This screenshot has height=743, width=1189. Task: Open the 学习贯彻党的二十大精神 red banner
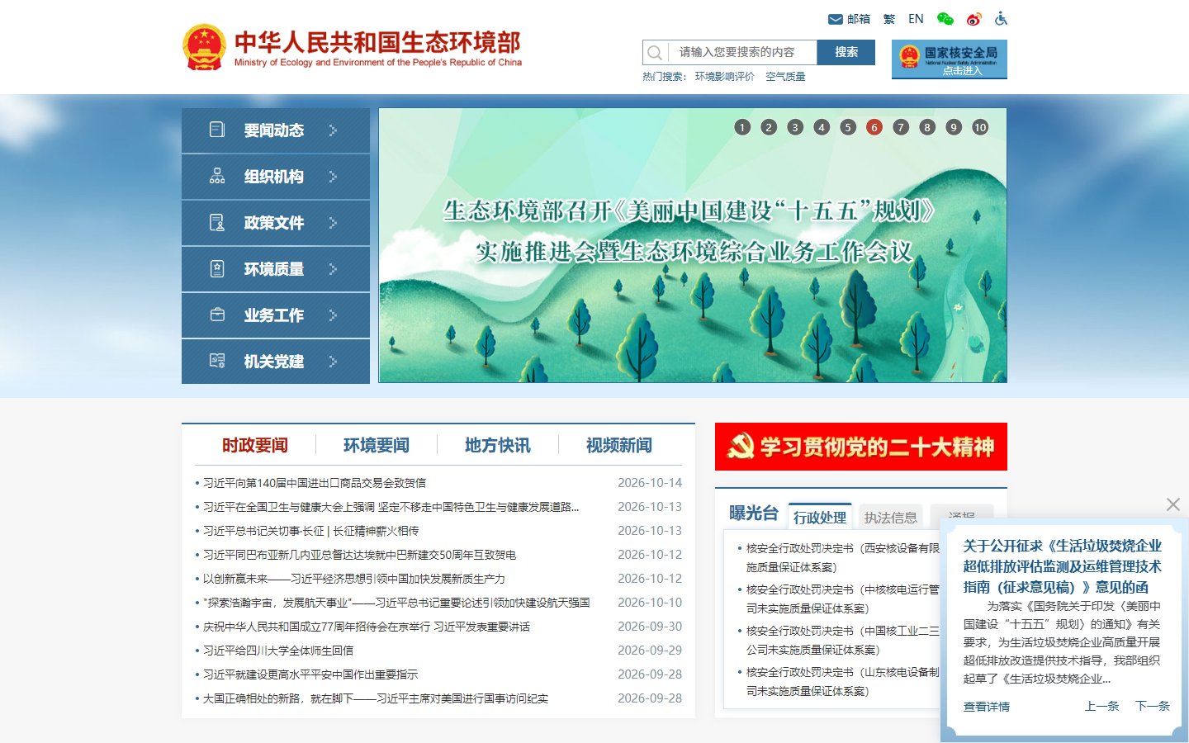861,447
